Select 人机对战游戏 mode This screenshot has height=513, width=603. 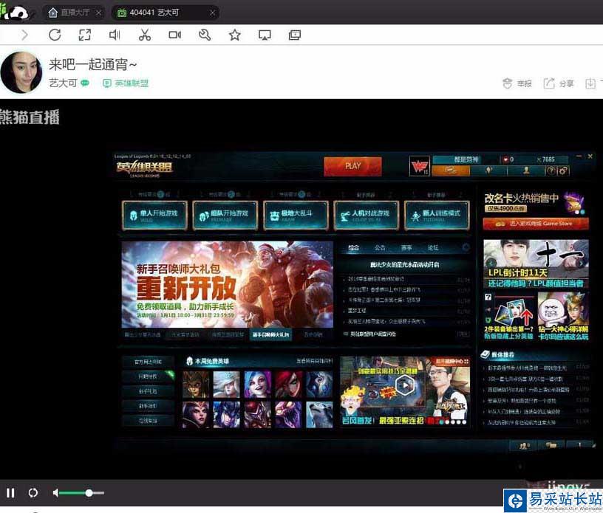tap(366, 216)
